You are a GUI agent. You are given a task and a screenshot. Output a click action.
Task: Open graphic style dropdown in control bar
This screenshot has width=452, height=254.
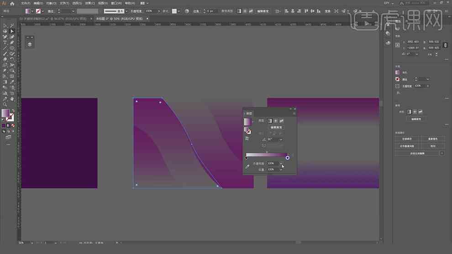pyautogui.click(x=179, y=11)
